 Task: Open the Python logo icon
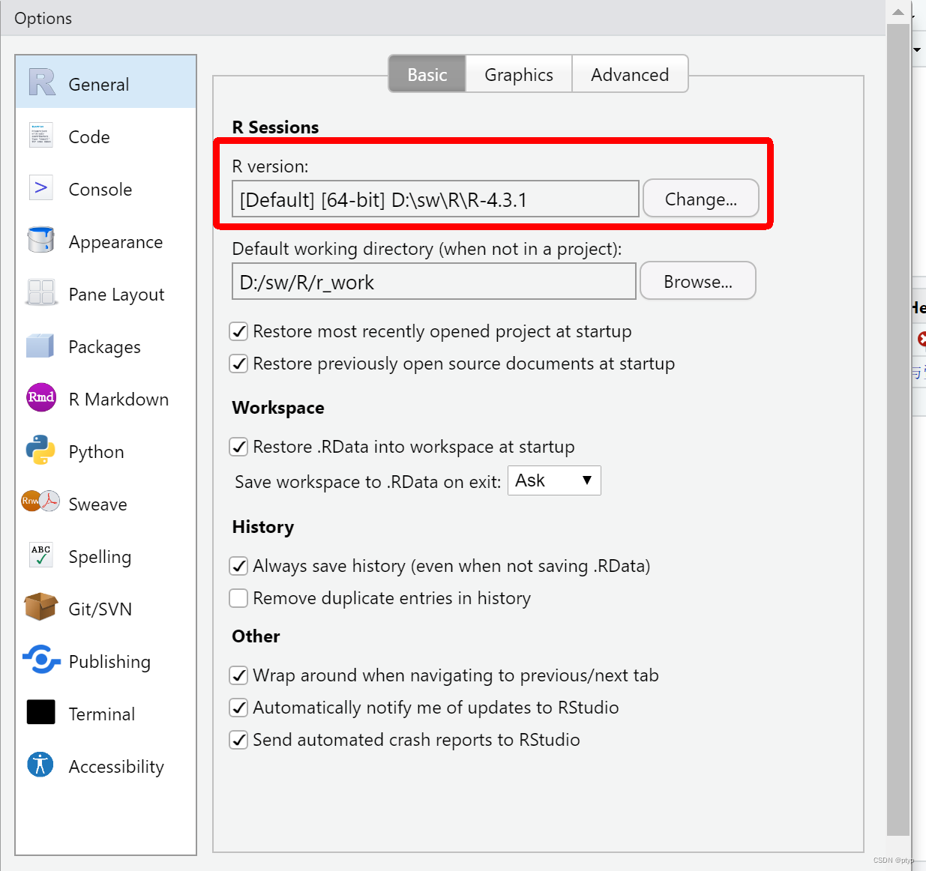click(x=40, y=450)
